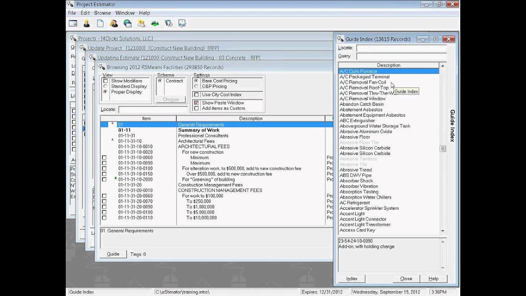Click the Project Estimator app icon in title bar
Viewport: 526px width, 296px height.
pos(71,4)
